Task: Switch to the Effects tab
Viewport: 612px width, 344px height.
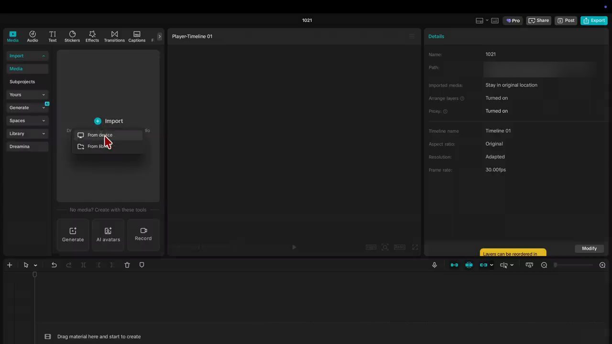Action: pos(92,36)
